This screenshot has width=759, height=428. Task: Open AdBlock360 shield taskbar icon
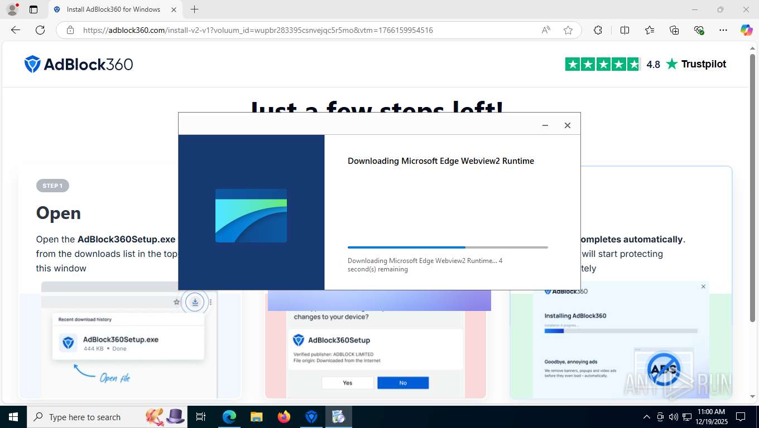point(311,417)
